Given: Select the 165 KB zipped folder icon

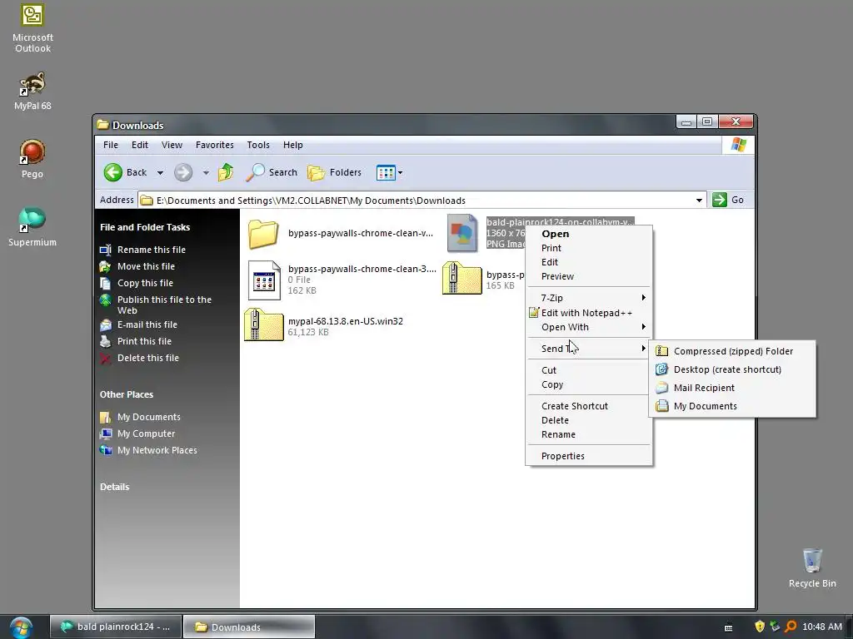Looking at the screenshot, I should point(461,278).
